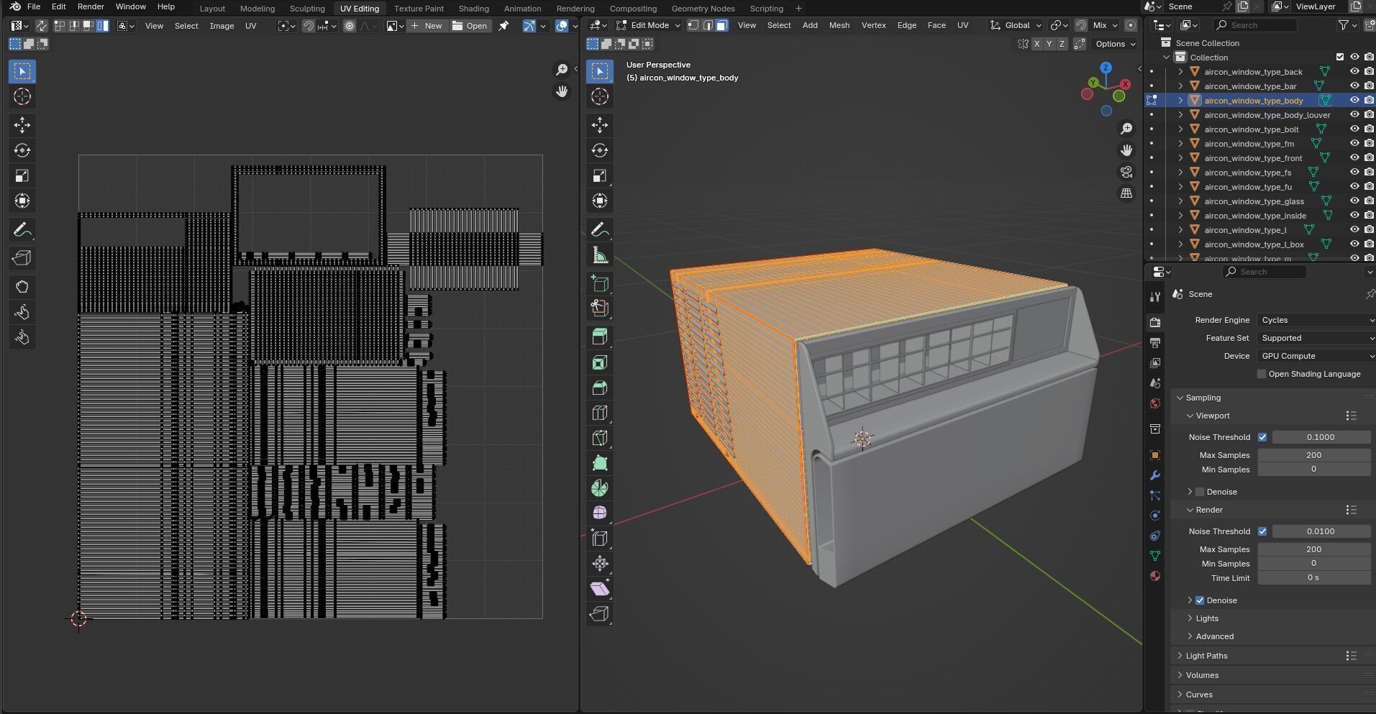Open the File menu
Image resolution: width=1376 pixels, height=714 pixels.
point(34,6)
